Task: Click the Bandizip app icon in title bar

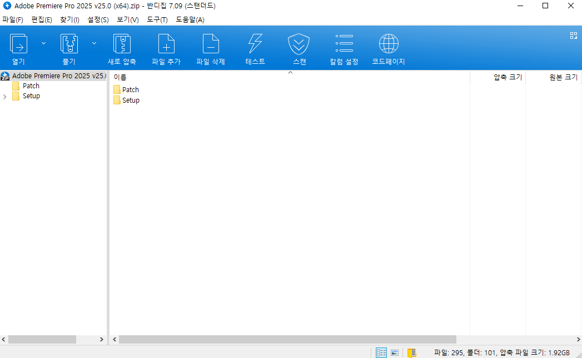Action: coord(7,6)
